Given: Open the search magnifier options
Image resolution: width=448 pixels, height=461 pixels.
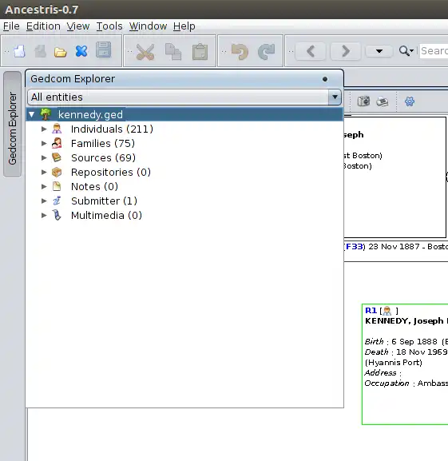Looking at the screenshot, I should [406, 51].
